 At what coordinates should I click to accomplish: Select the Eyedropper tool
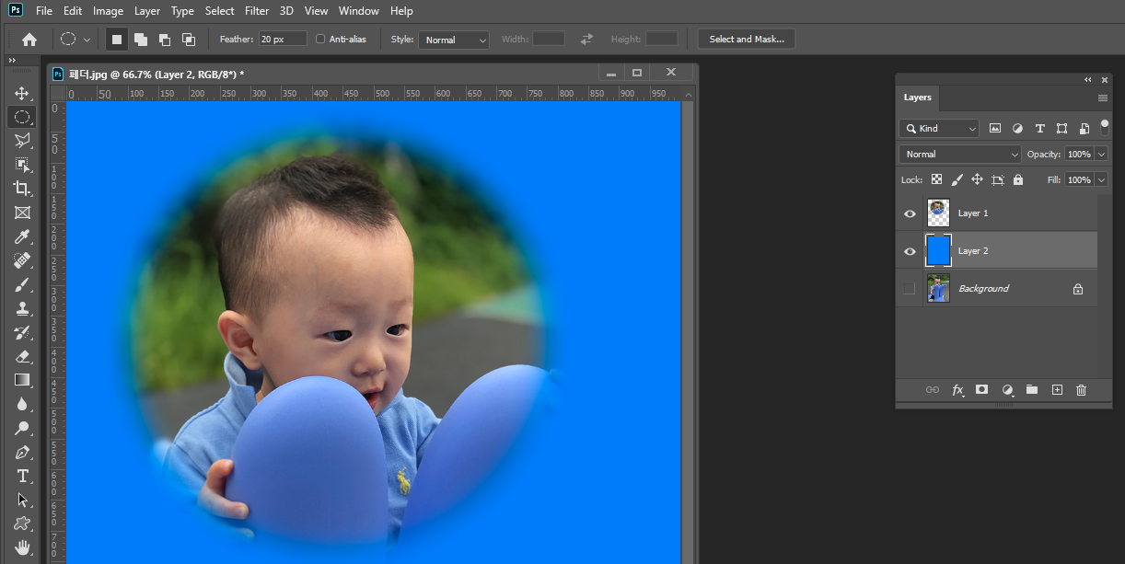click(x=22, y=236)
